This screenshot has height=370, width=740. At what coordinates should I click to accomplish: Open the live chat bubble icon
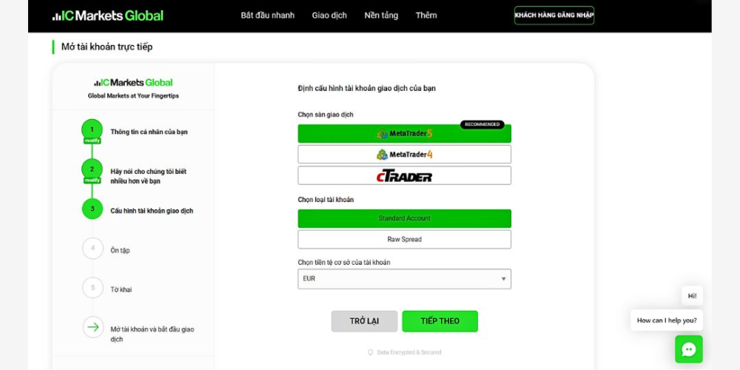688,349
